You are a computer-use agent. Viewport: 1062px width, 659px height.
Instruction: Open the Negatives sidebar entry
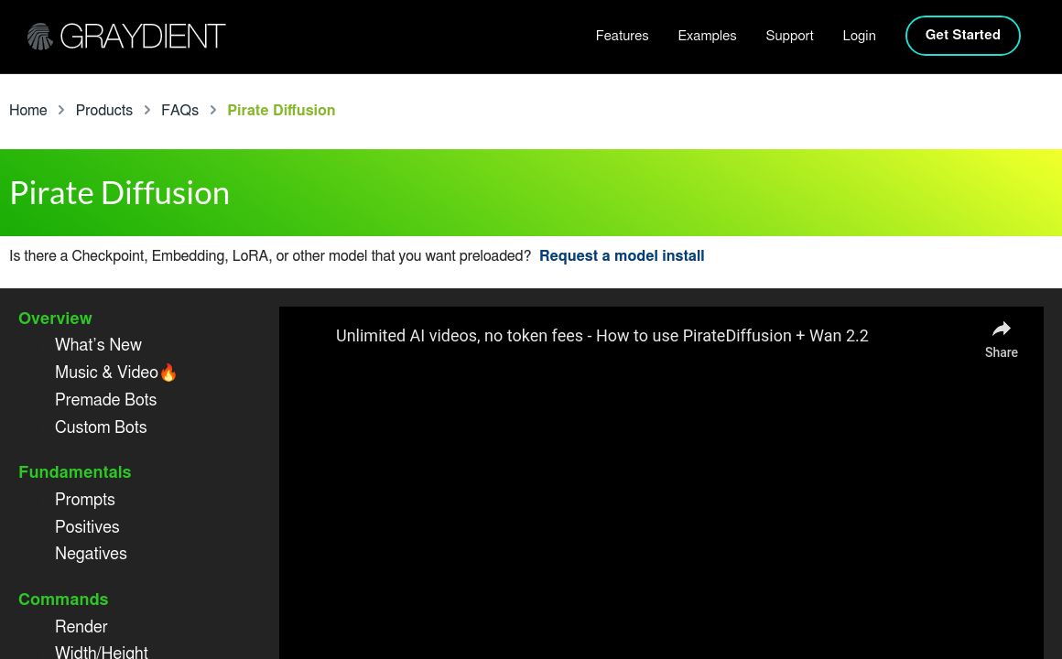(91, 554)
